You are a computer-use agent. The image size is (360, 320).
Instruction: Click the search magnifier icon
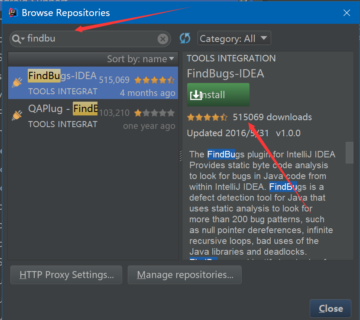18,39
